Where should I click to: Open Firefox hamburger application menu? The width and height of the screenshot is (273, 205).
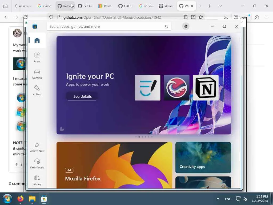point(267,17)
